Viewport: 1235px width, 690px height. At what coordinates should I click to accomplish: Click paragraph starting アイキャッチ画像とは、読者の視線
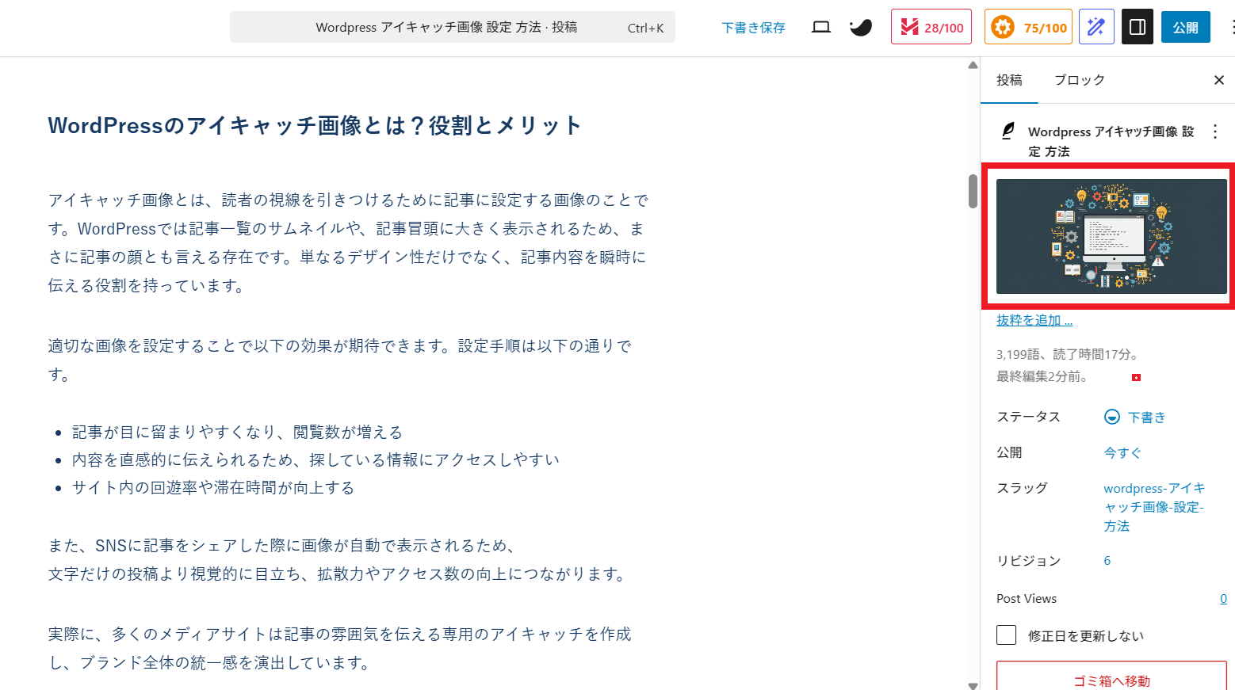(348, 242)
